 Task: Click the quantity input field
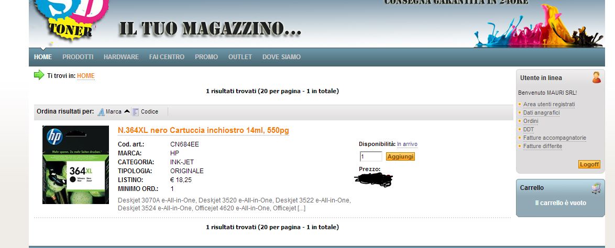click(371, 157)
